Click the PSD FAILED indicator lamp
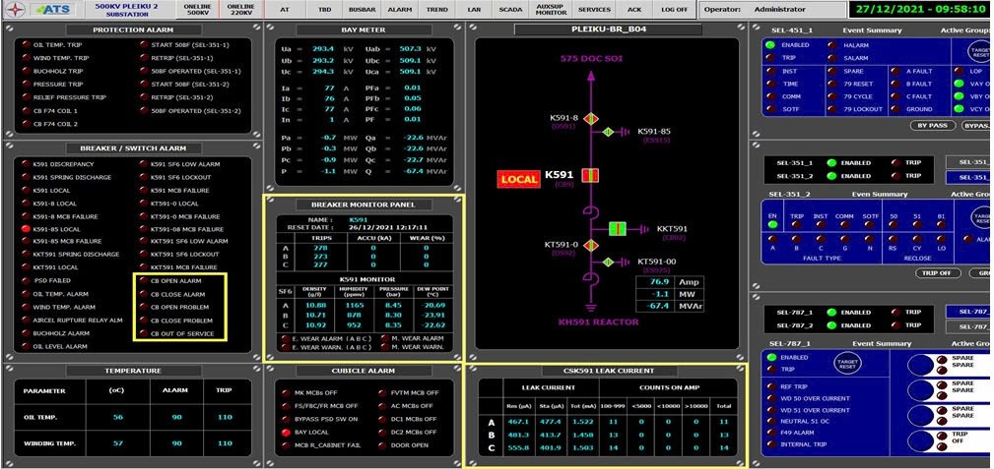The width and height of the screenshot is (994, 469). point(26,280)
